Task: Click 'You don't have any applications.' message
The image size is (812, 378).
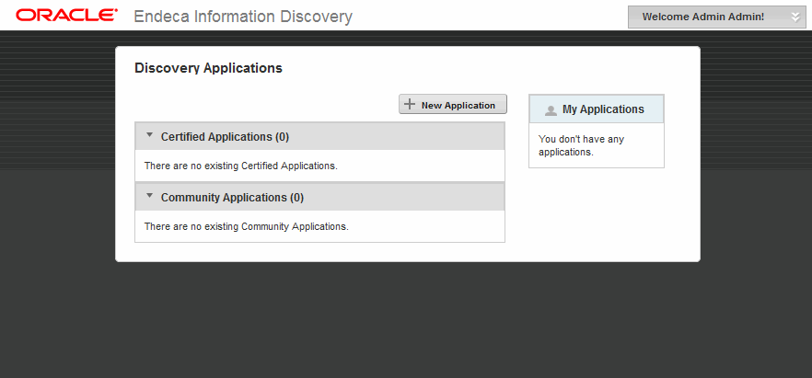Action: coord(582,146)
